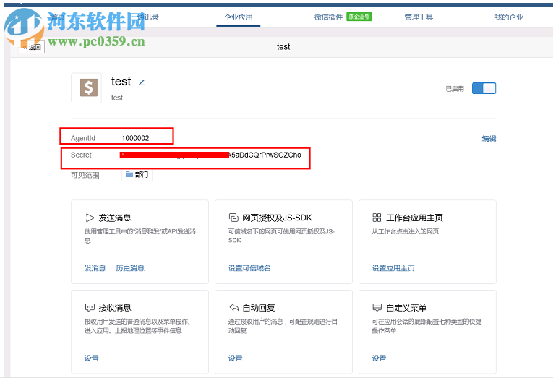
Task: Click the test page header title
Action: coord(283,46)
